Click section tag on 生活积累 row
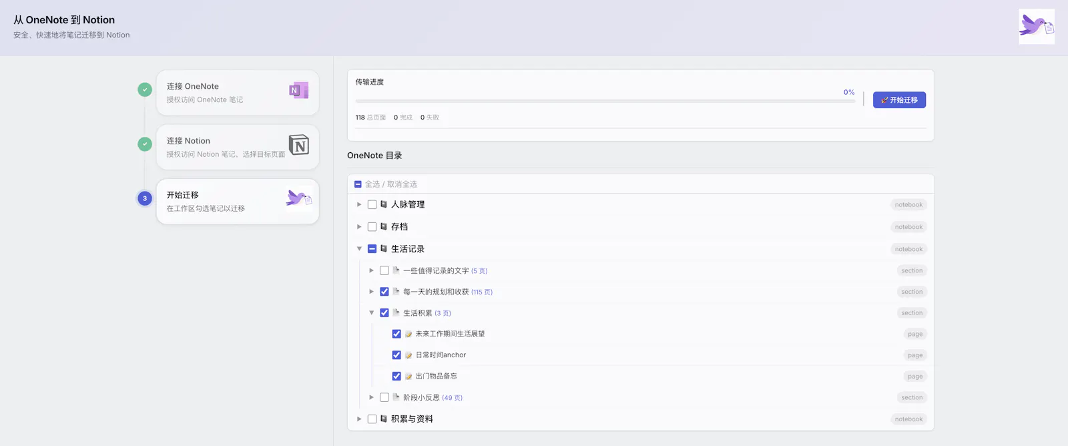1068x446 pixels. (x=912, y=313)
